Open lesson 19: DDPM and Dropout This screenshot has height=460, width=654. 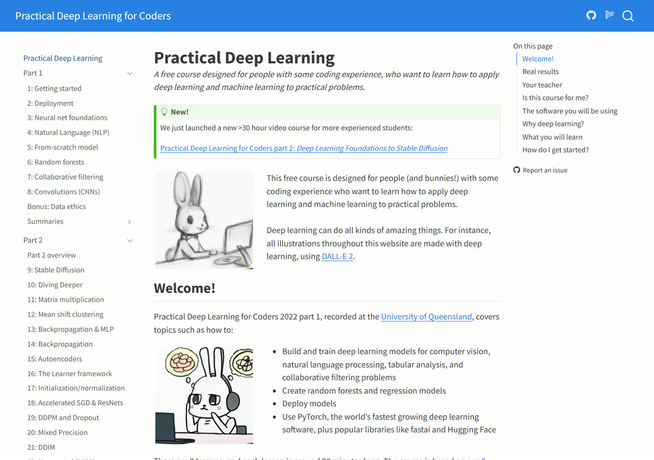[x=63, y=418]
